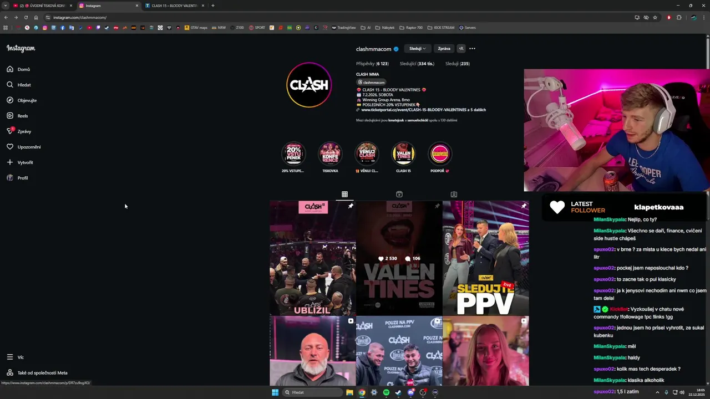Image resolution: width=710 pixels, height=399 pixels.
Task: Close the Instagram browser tab
Action: [137, 6]
